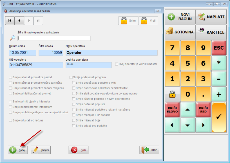The image size is (230, 163).
Task: Choose the KARTICE card payment button
Action: 211,32
